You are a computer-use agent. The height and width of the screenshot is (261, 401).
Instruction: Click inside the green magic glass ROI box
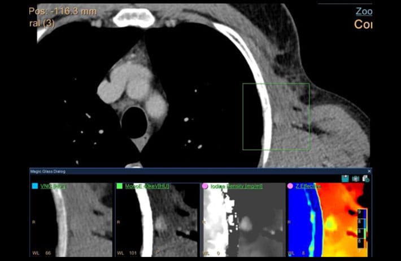pos(276,117)
